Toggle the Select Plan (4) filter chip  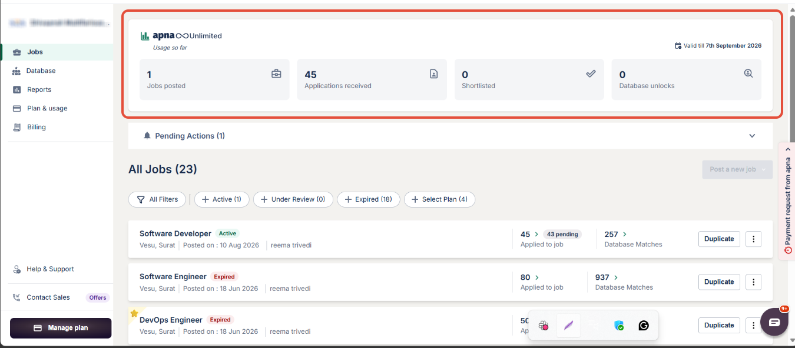tap(439, 199)
